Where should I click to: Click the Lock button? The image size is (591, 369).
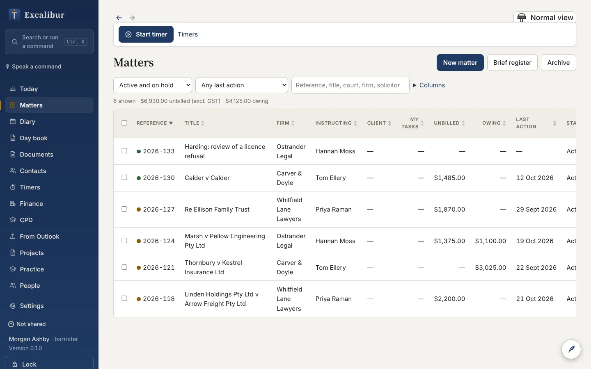tap(49, 363)
